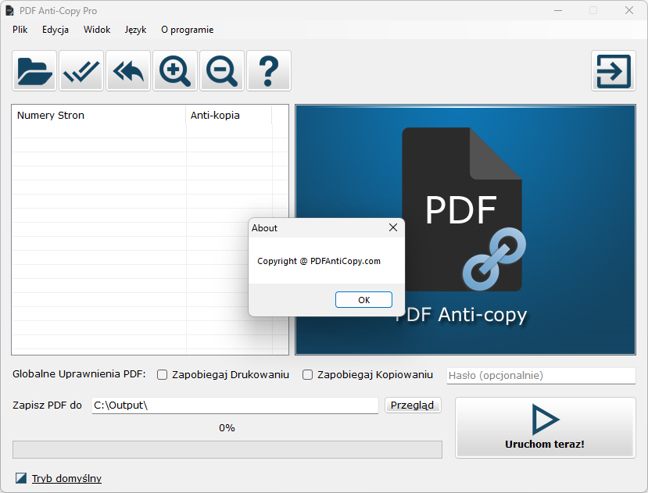Viewport: 648px width, 493px height.
Task: Open the Język menu
Action: point(135,30)
